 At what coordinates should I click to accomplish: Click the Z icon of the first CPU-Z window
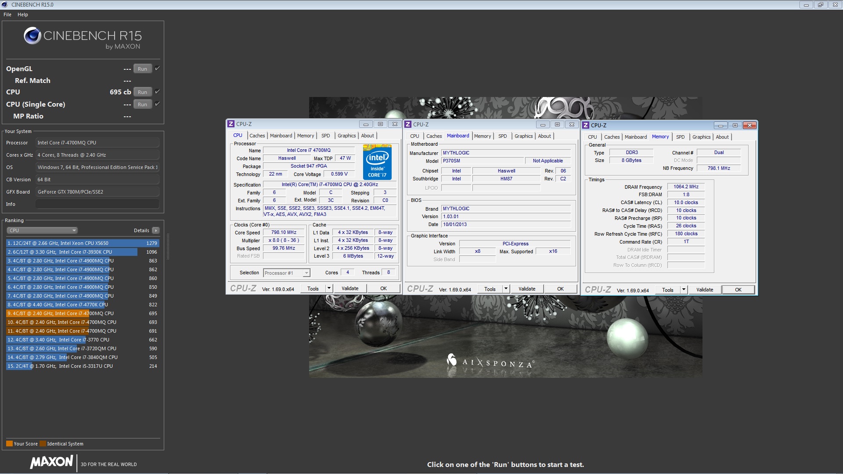tap(231, 124)
